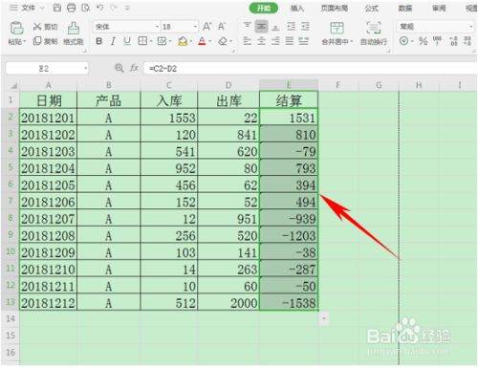The width and height of the screenshot is (478, 368).
Task: Click the Paste (粘贴) clipboard icon
Action: [16, 28]
